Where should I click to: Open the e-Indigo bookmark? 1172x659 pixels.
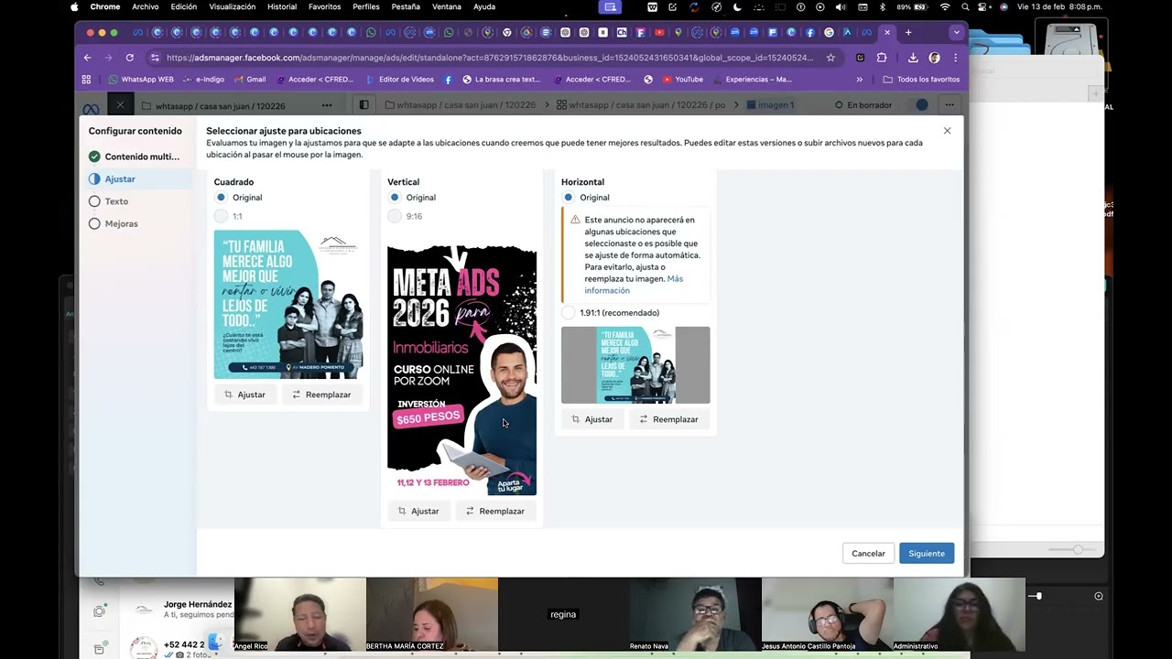[x=203, y=80]
